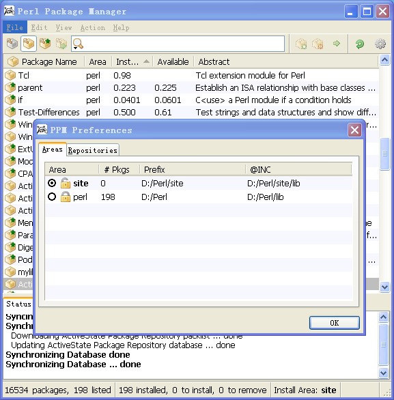This screenshot has height=400, width=394.
Task: Click the packages to install or remove icon
Action: coord(61,44)
